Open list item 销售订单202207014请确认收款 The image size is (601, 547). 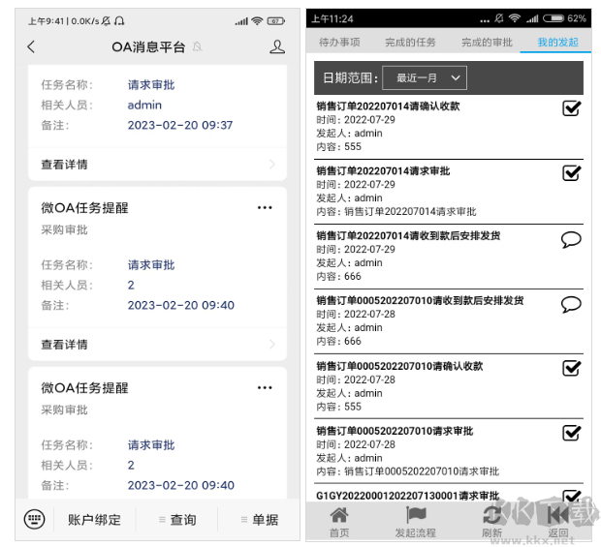(449, 127)
